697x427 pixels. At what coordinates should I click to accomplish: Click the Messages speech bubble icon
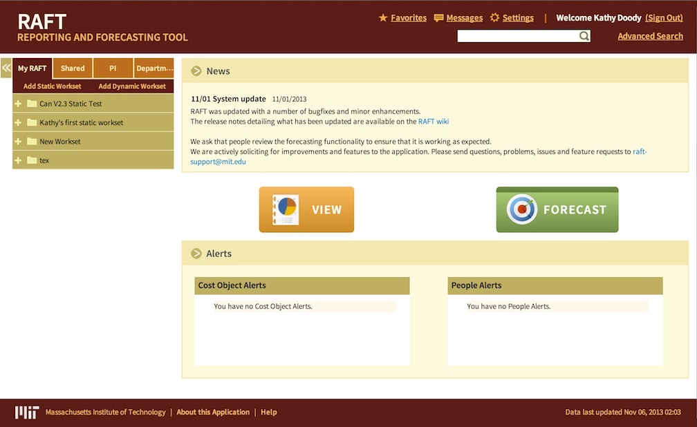point(438,18)
